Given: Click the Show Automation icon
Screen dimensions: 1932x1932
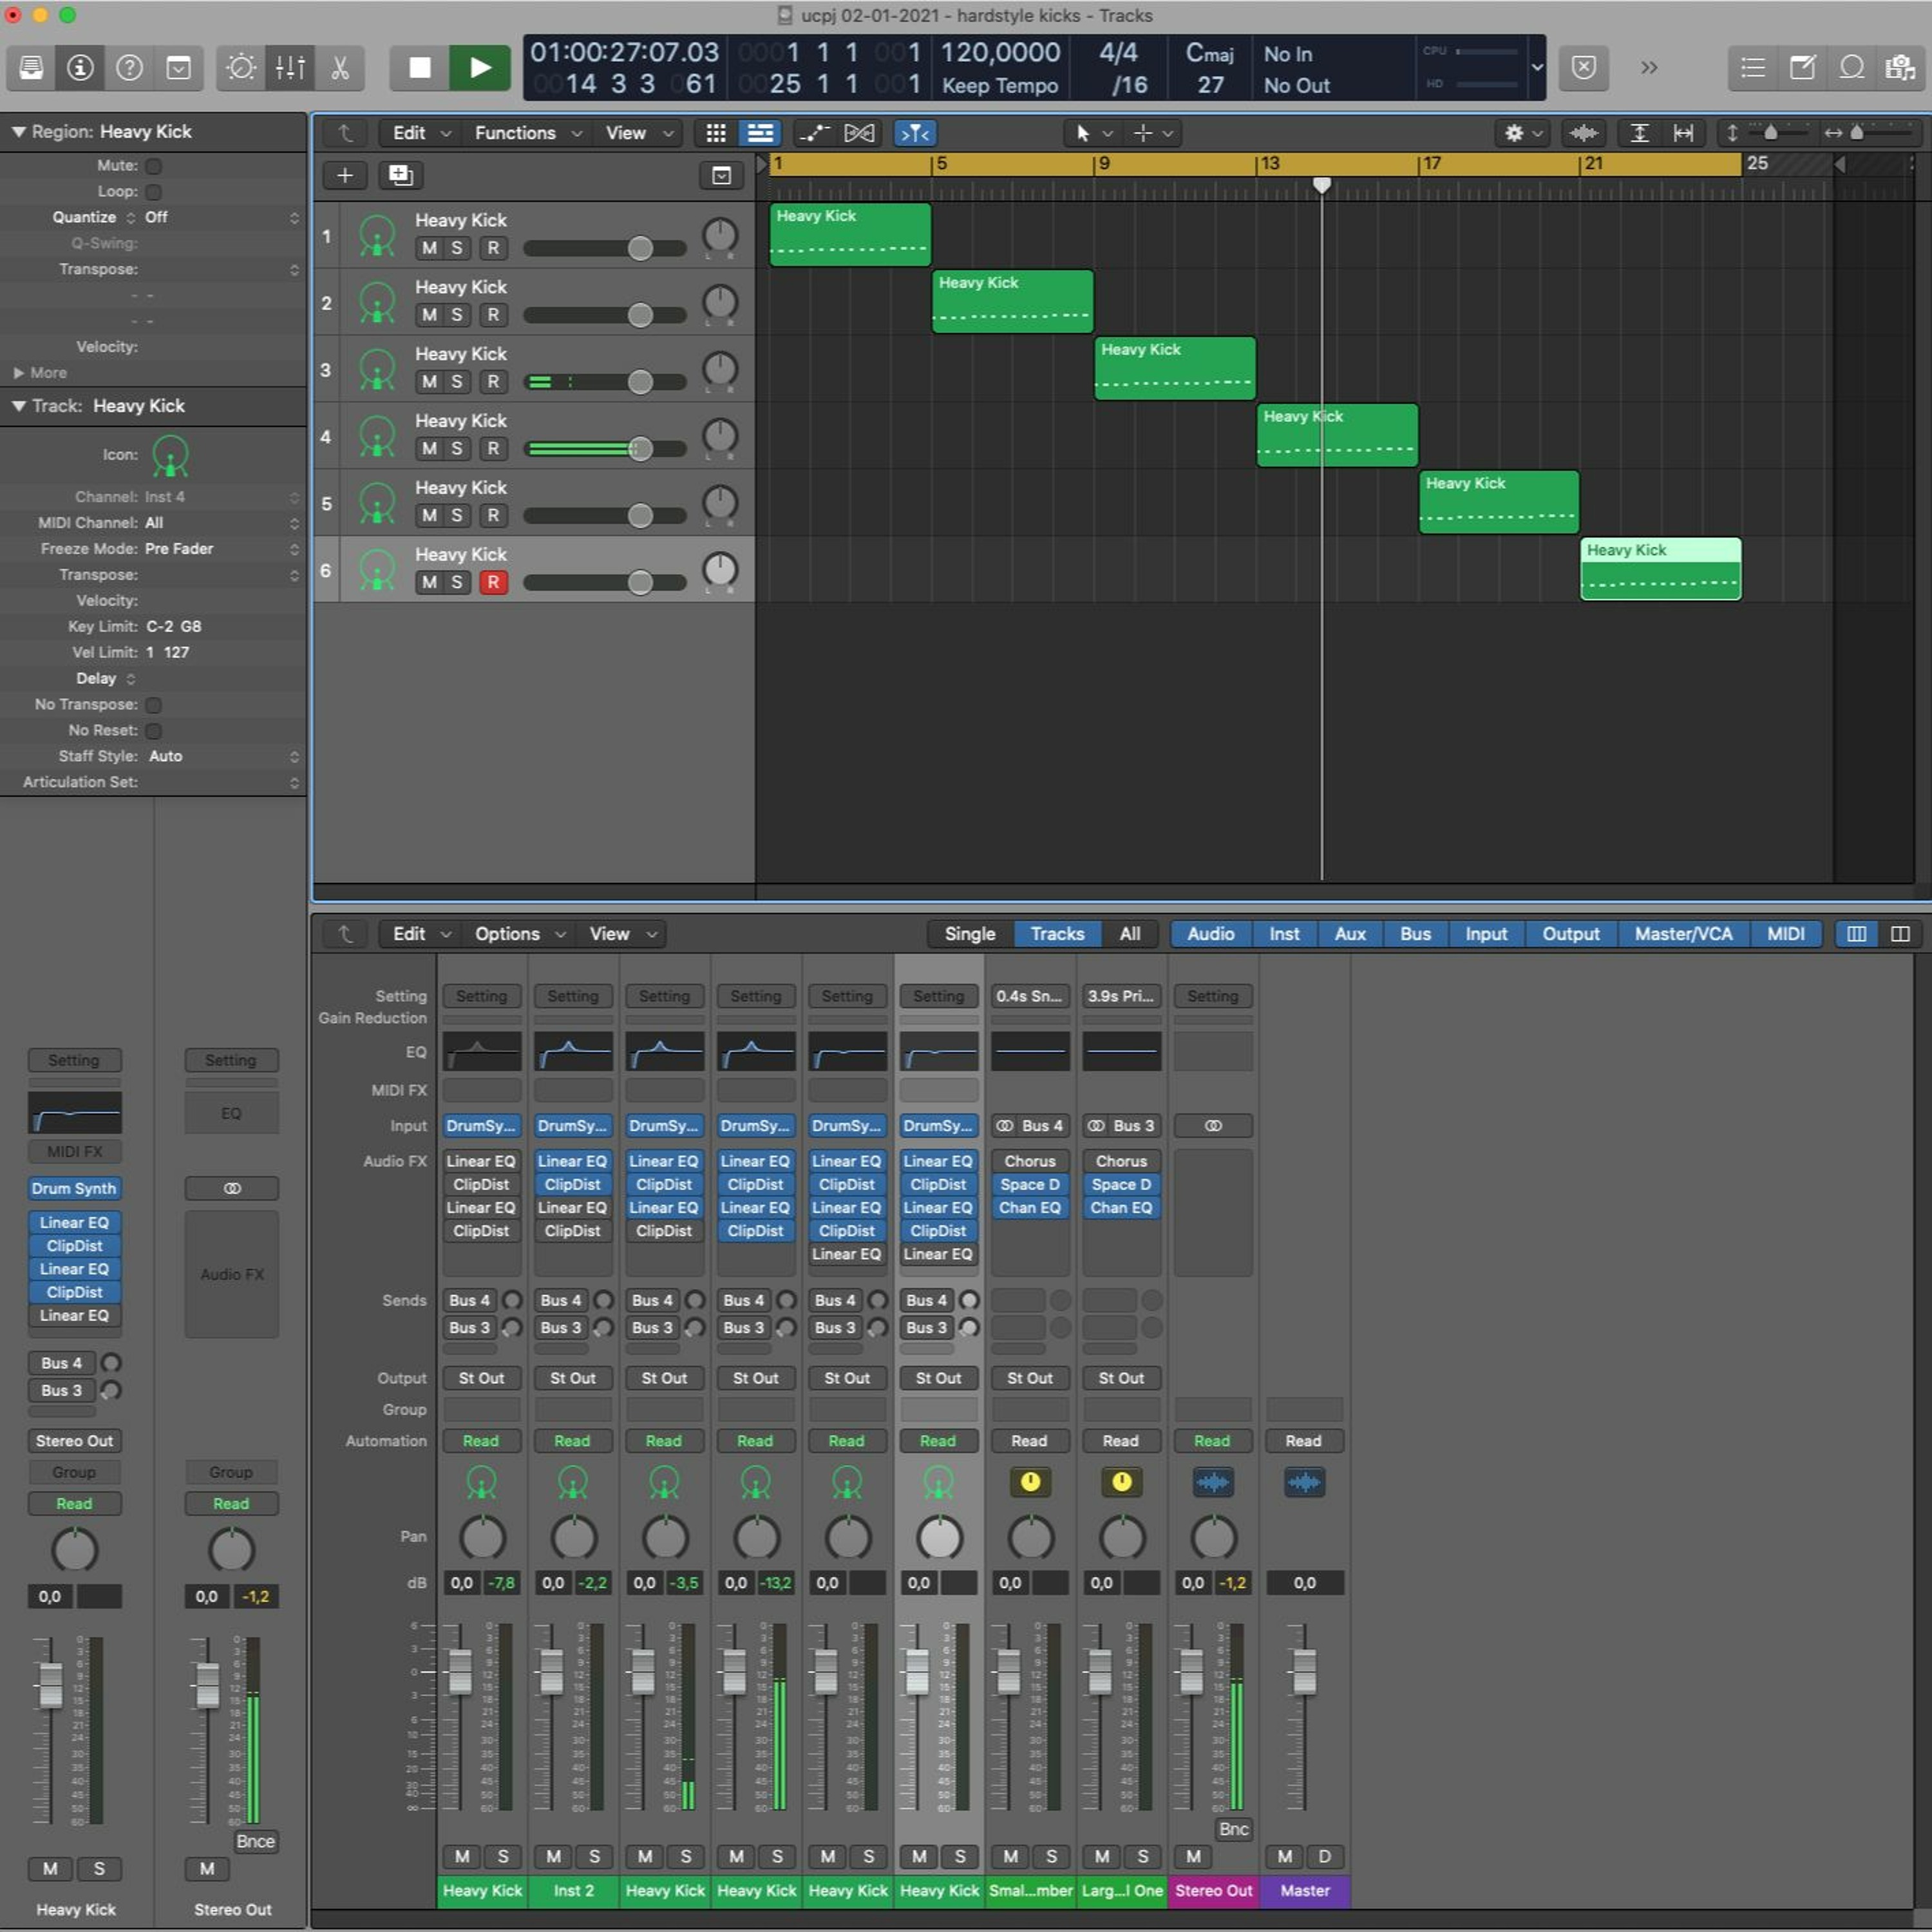Looking at the screenshot, I should (814, 133).
